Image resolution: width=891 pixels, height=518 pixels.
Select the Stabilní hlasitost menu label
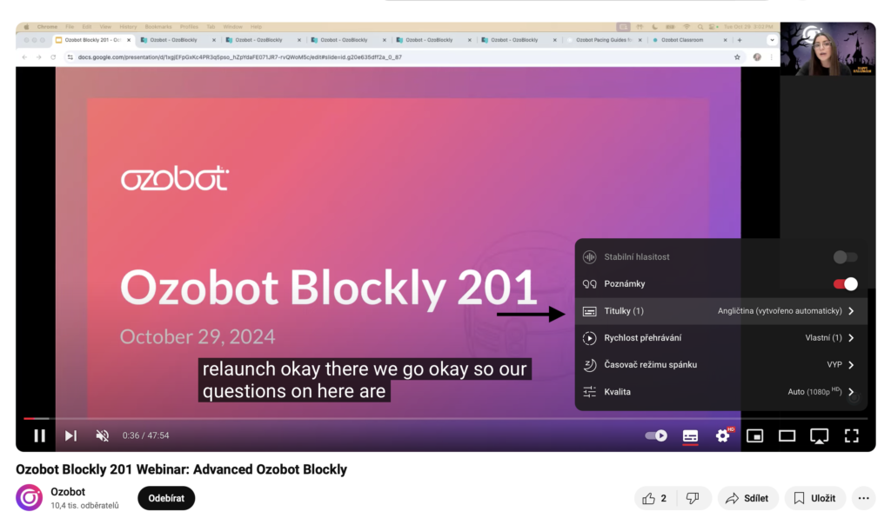click(636, 257)
